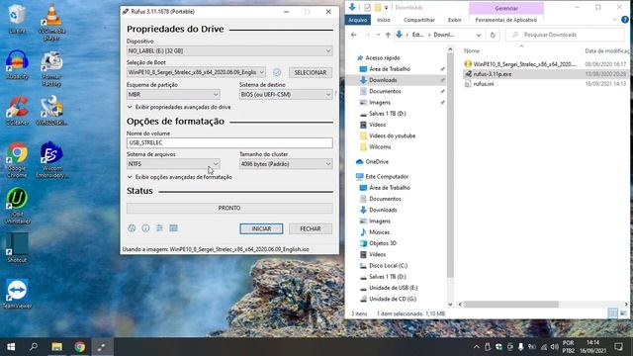Switch Explorer to details view icon

tap(613, 313)
